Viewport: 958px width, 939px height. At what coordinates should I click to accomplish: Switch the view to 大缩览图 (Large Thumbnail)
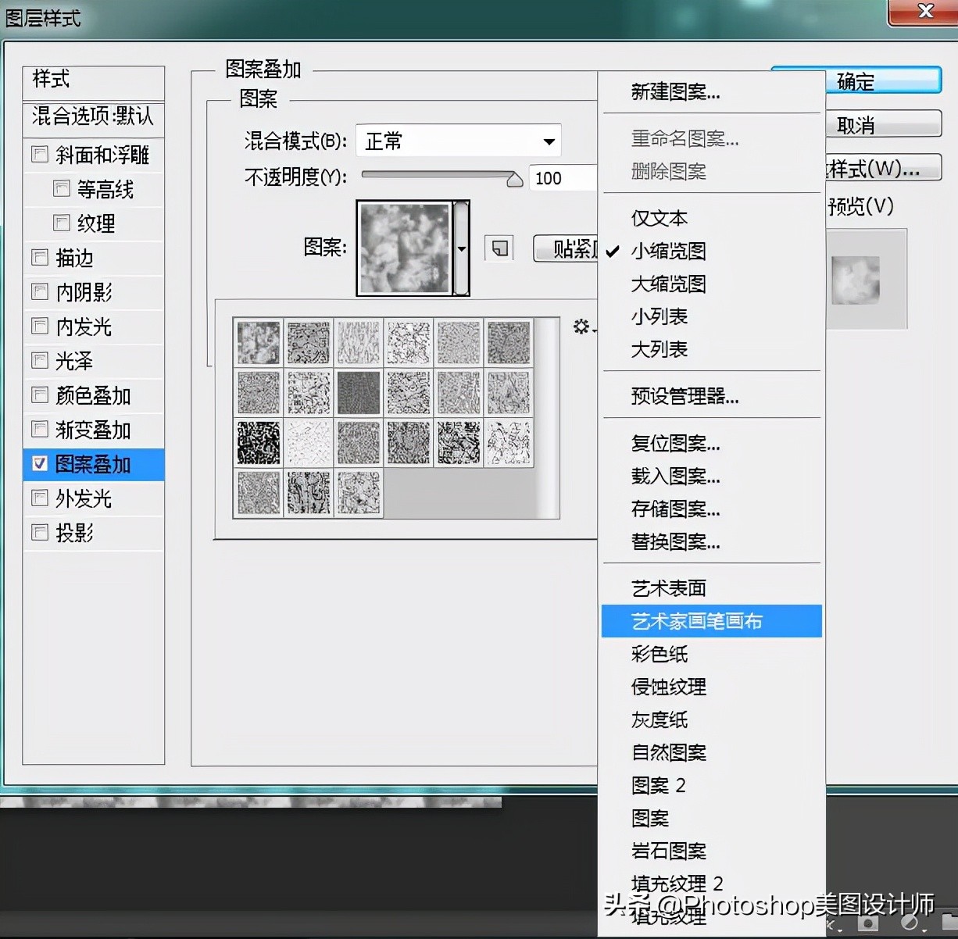point(667,284)
